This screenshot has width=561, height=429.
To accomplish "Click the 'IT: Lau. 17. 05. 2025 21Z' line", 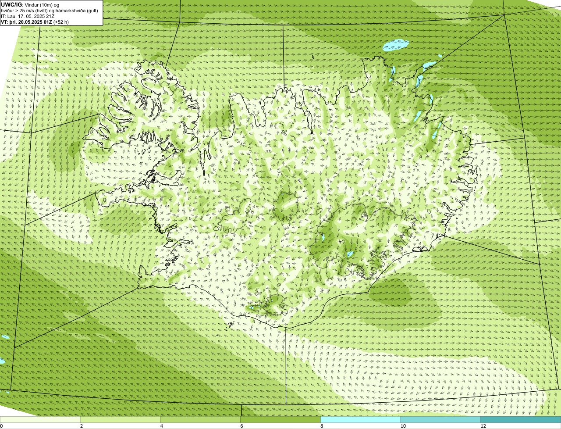I will tap(28, 16).
